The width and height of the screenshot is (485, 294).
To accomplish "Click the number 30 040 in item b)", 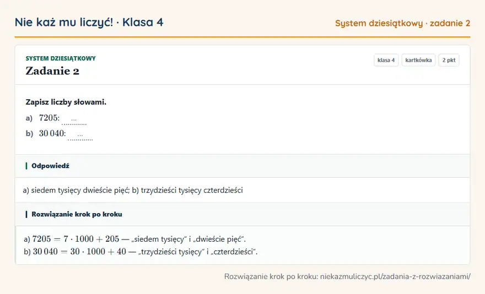I will [51, 133].
